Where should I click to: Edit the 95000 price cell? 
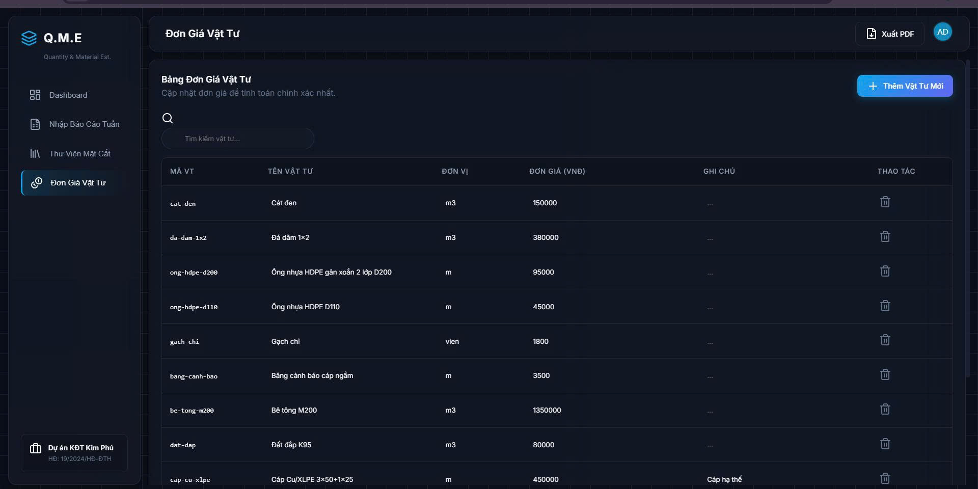coord(544,272)
